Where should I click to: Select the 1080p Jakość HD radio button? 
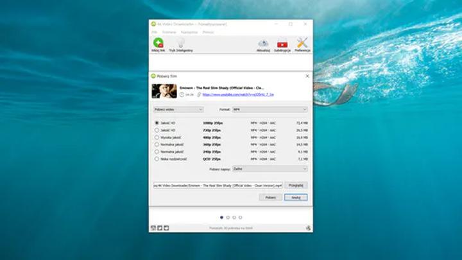[x=156, y=123]
